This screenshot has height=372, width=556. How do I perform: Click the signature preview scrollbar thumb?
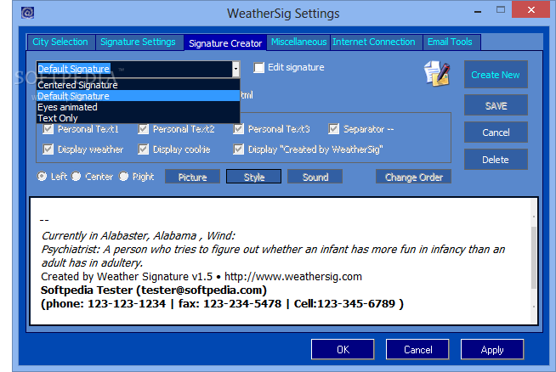(x=534, y=257)
